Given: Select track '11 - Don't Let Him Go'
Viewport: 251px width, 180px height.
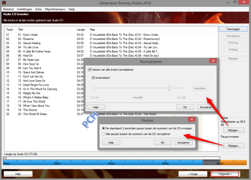Looking at the screenshot, I should [30, 76].
